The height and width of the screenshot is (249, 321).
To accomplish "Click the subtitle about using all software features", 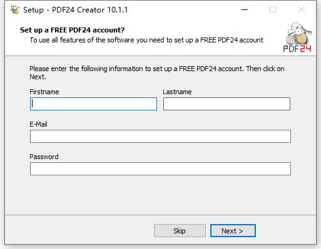I will 146,40.
